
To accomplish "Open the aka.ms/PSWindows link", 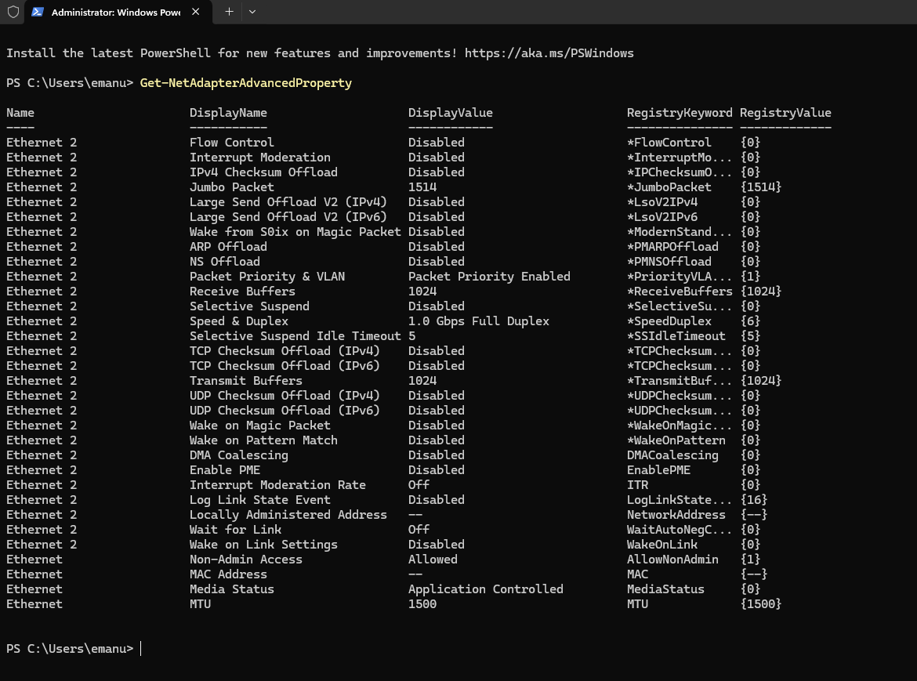I will (549, 53).
